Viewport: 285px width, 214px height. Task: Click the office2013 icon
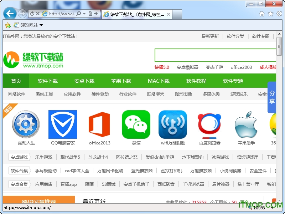click(99, 124)
